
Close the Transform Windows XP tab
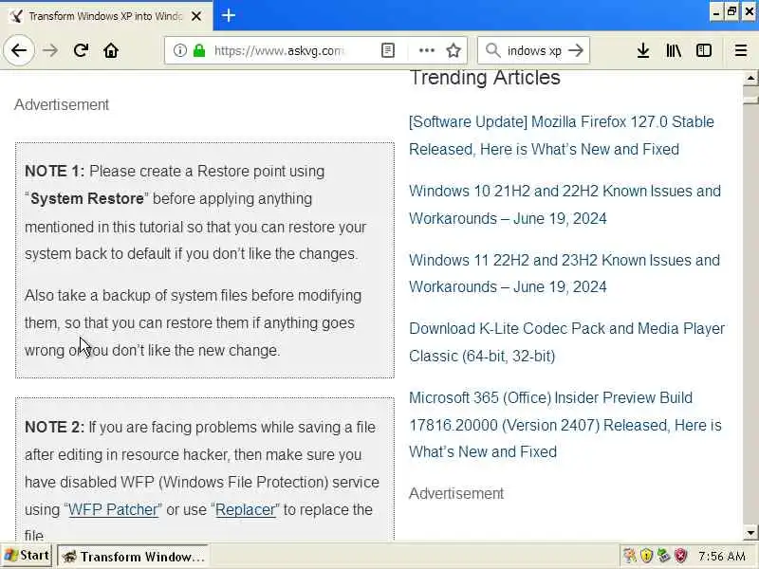tap(196, 16)
